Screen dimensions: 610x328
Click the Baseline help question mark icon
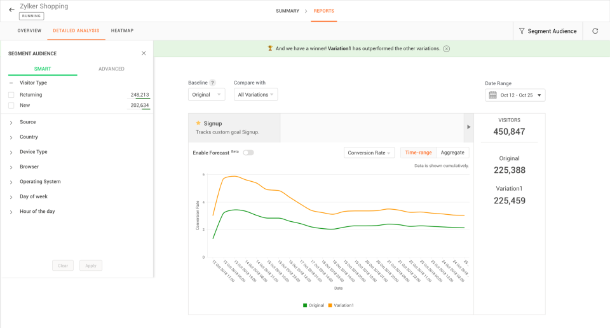212,83
